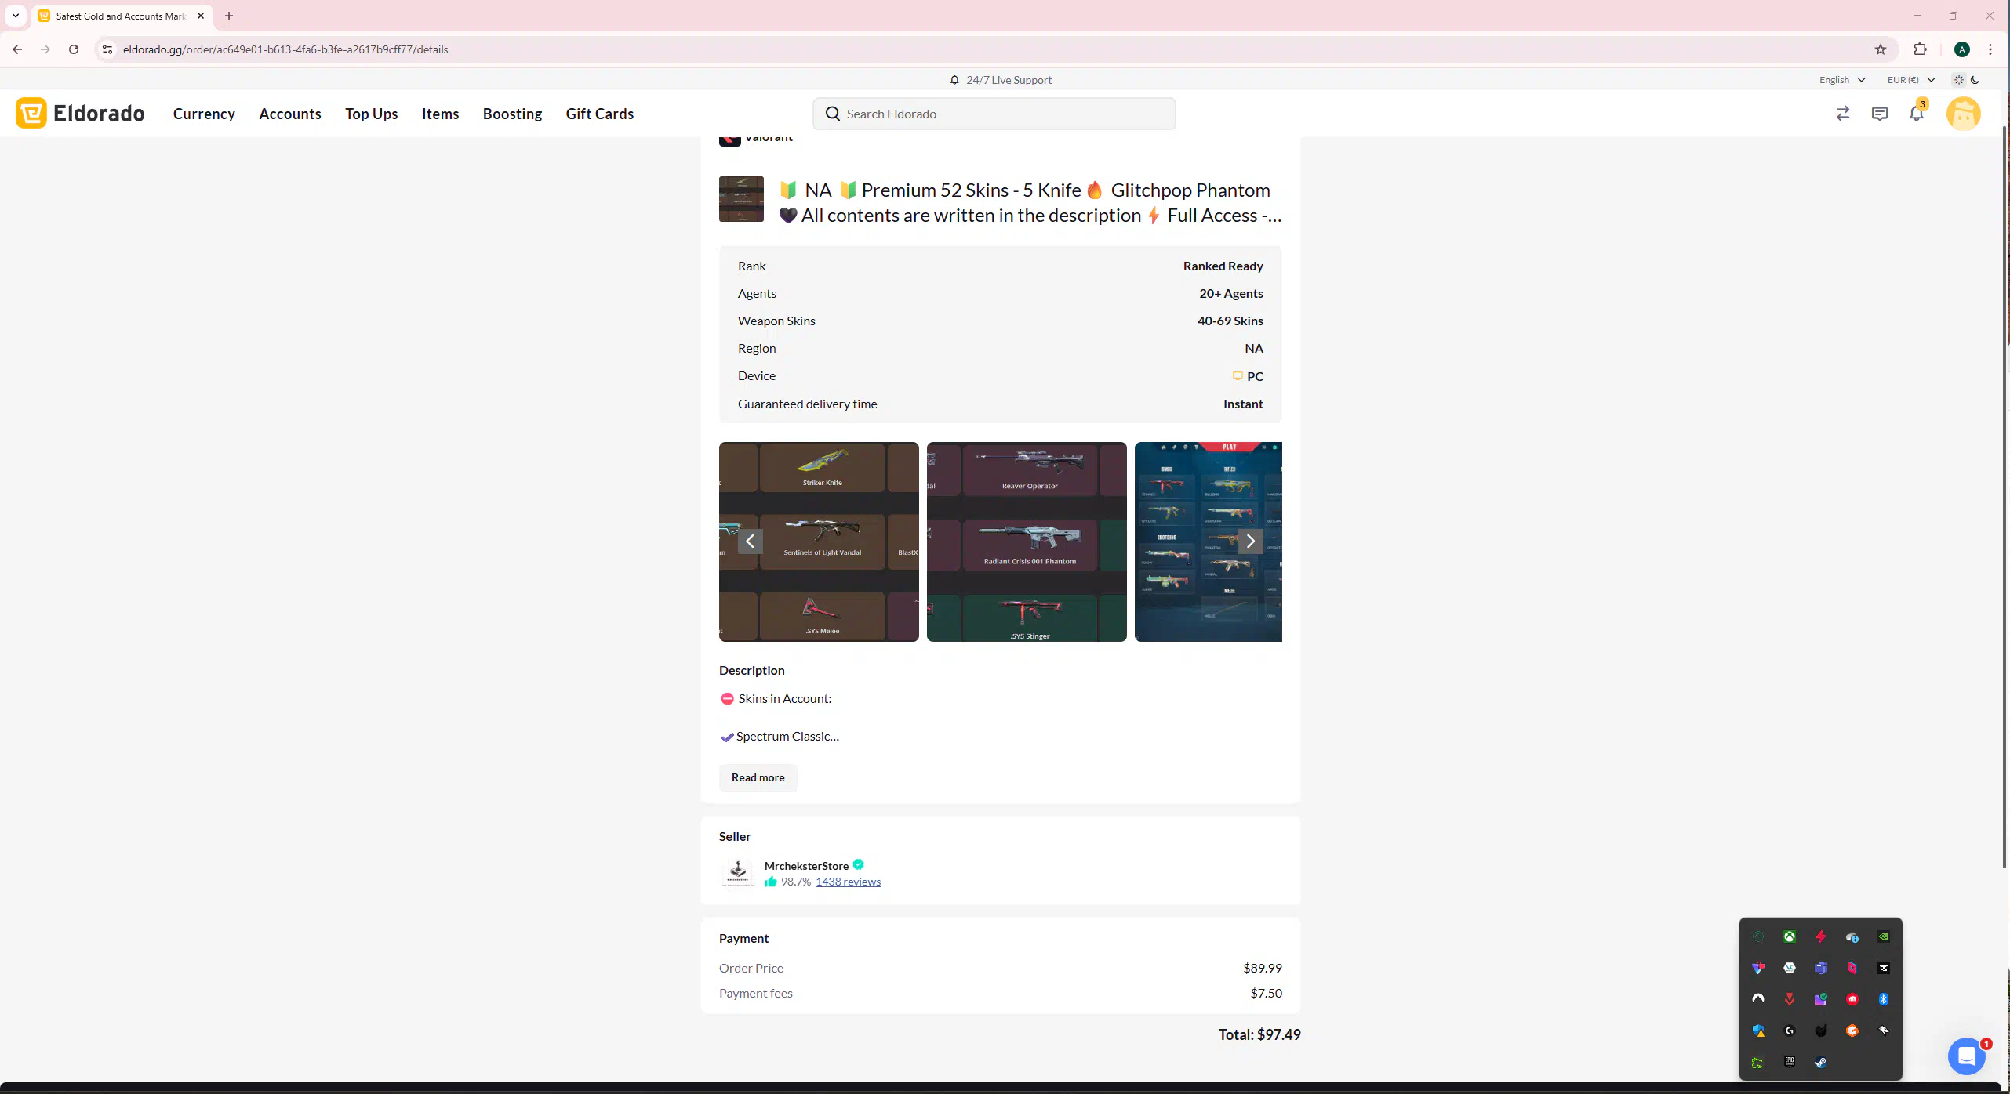2010x1094 pixels.
Task: Close the Safest Gold and Accounts tab
Action: (200, 16)
